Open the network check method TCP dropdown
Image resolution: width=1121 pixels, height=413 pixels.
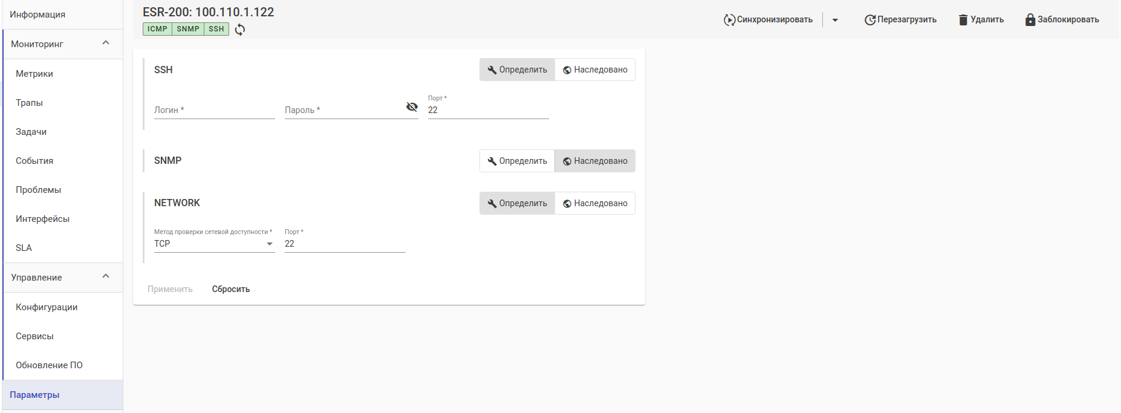(214, 244)
